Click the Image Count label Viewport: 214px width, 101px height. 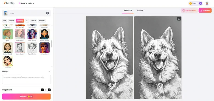pyautogui.click(x=7, y=90)
